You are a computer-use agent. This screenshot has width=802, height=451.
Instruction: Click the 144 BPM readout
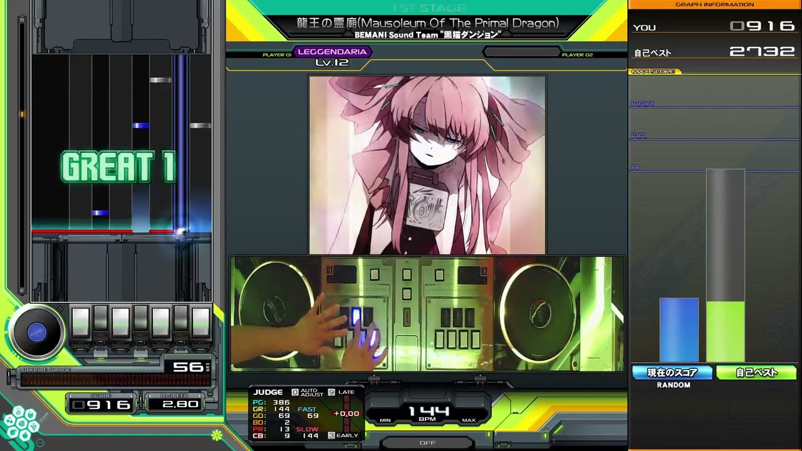(x=428, y=411)
